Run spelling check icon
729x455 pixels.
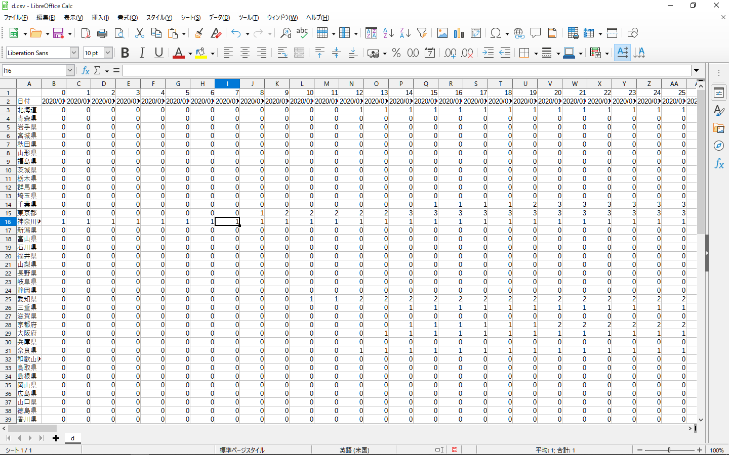tap(302, 33)
